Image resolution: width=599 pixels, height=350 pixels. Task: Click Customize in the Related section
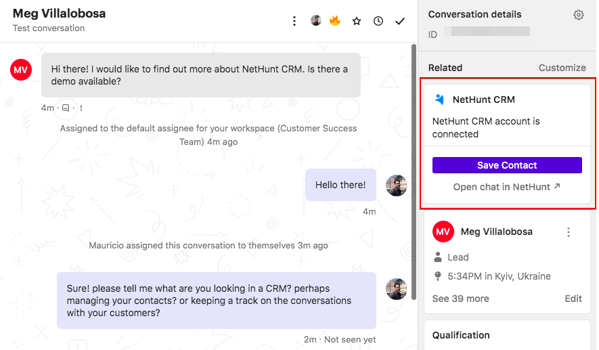pos(562,68)
